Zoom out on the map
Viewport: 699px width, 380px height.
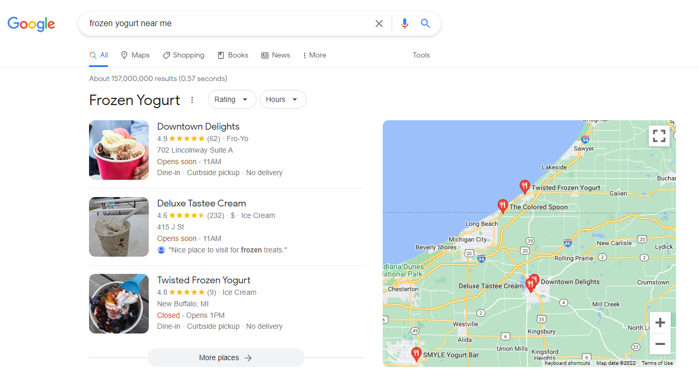(x=660, y=344)
